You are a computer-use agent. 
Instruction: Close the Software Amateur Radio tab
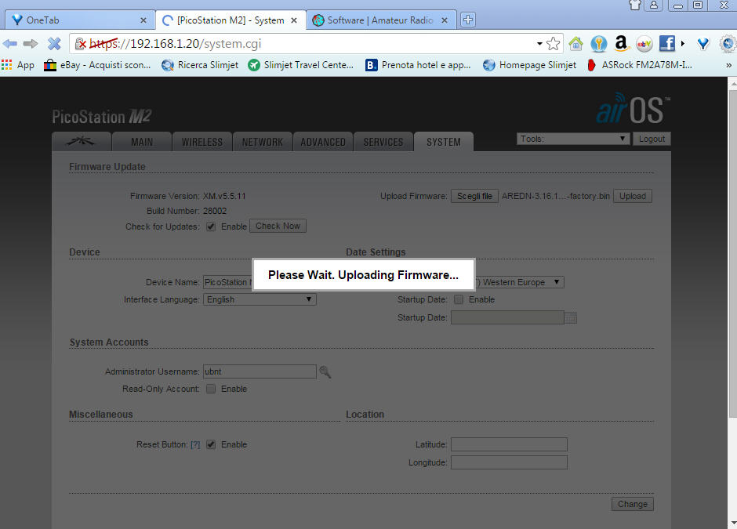click(x=445, y=20)
